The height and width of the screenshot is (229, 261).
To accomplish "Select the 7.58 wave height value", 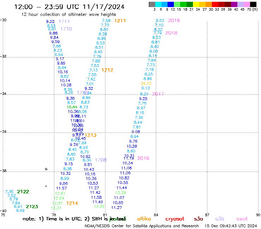I will [106, 21].
